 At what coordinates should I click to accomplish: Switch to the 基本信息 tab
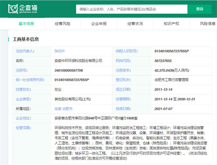26,24
